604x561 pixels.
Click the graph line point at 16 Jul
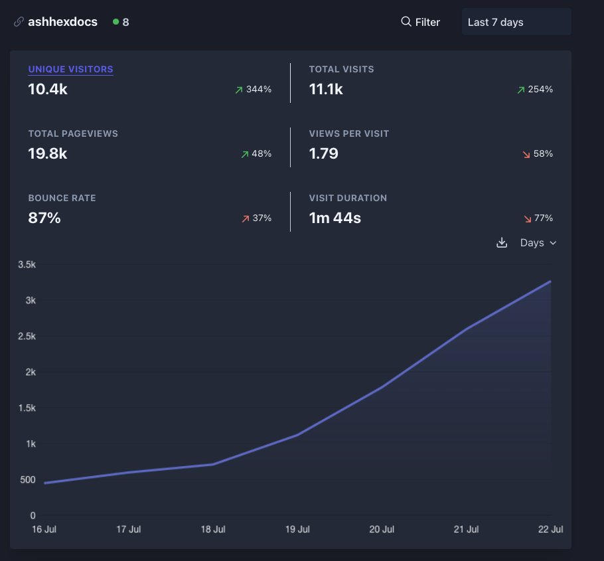point(44,483)
